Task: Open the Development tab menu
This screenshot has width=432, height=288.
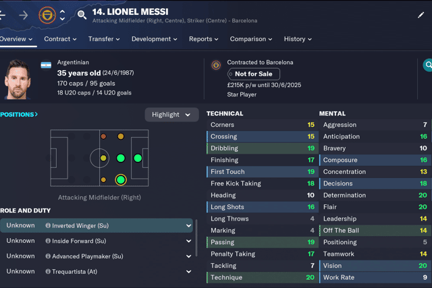Action: 155,39
